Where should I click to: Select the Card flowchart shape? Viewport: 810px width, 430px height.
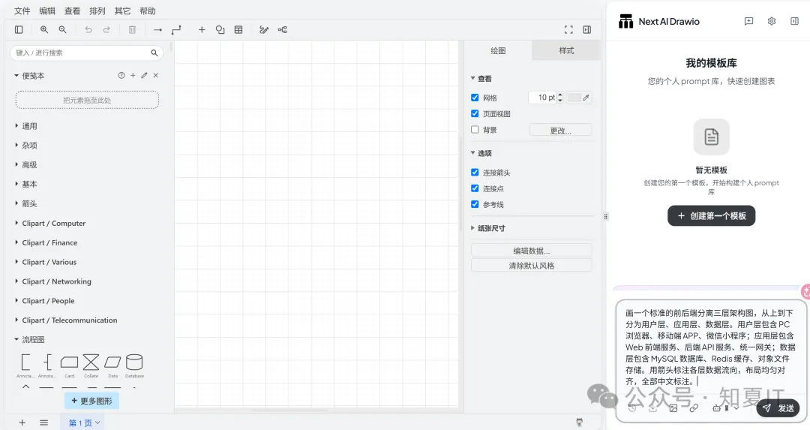pyautogui.click(x=69, y=362)
